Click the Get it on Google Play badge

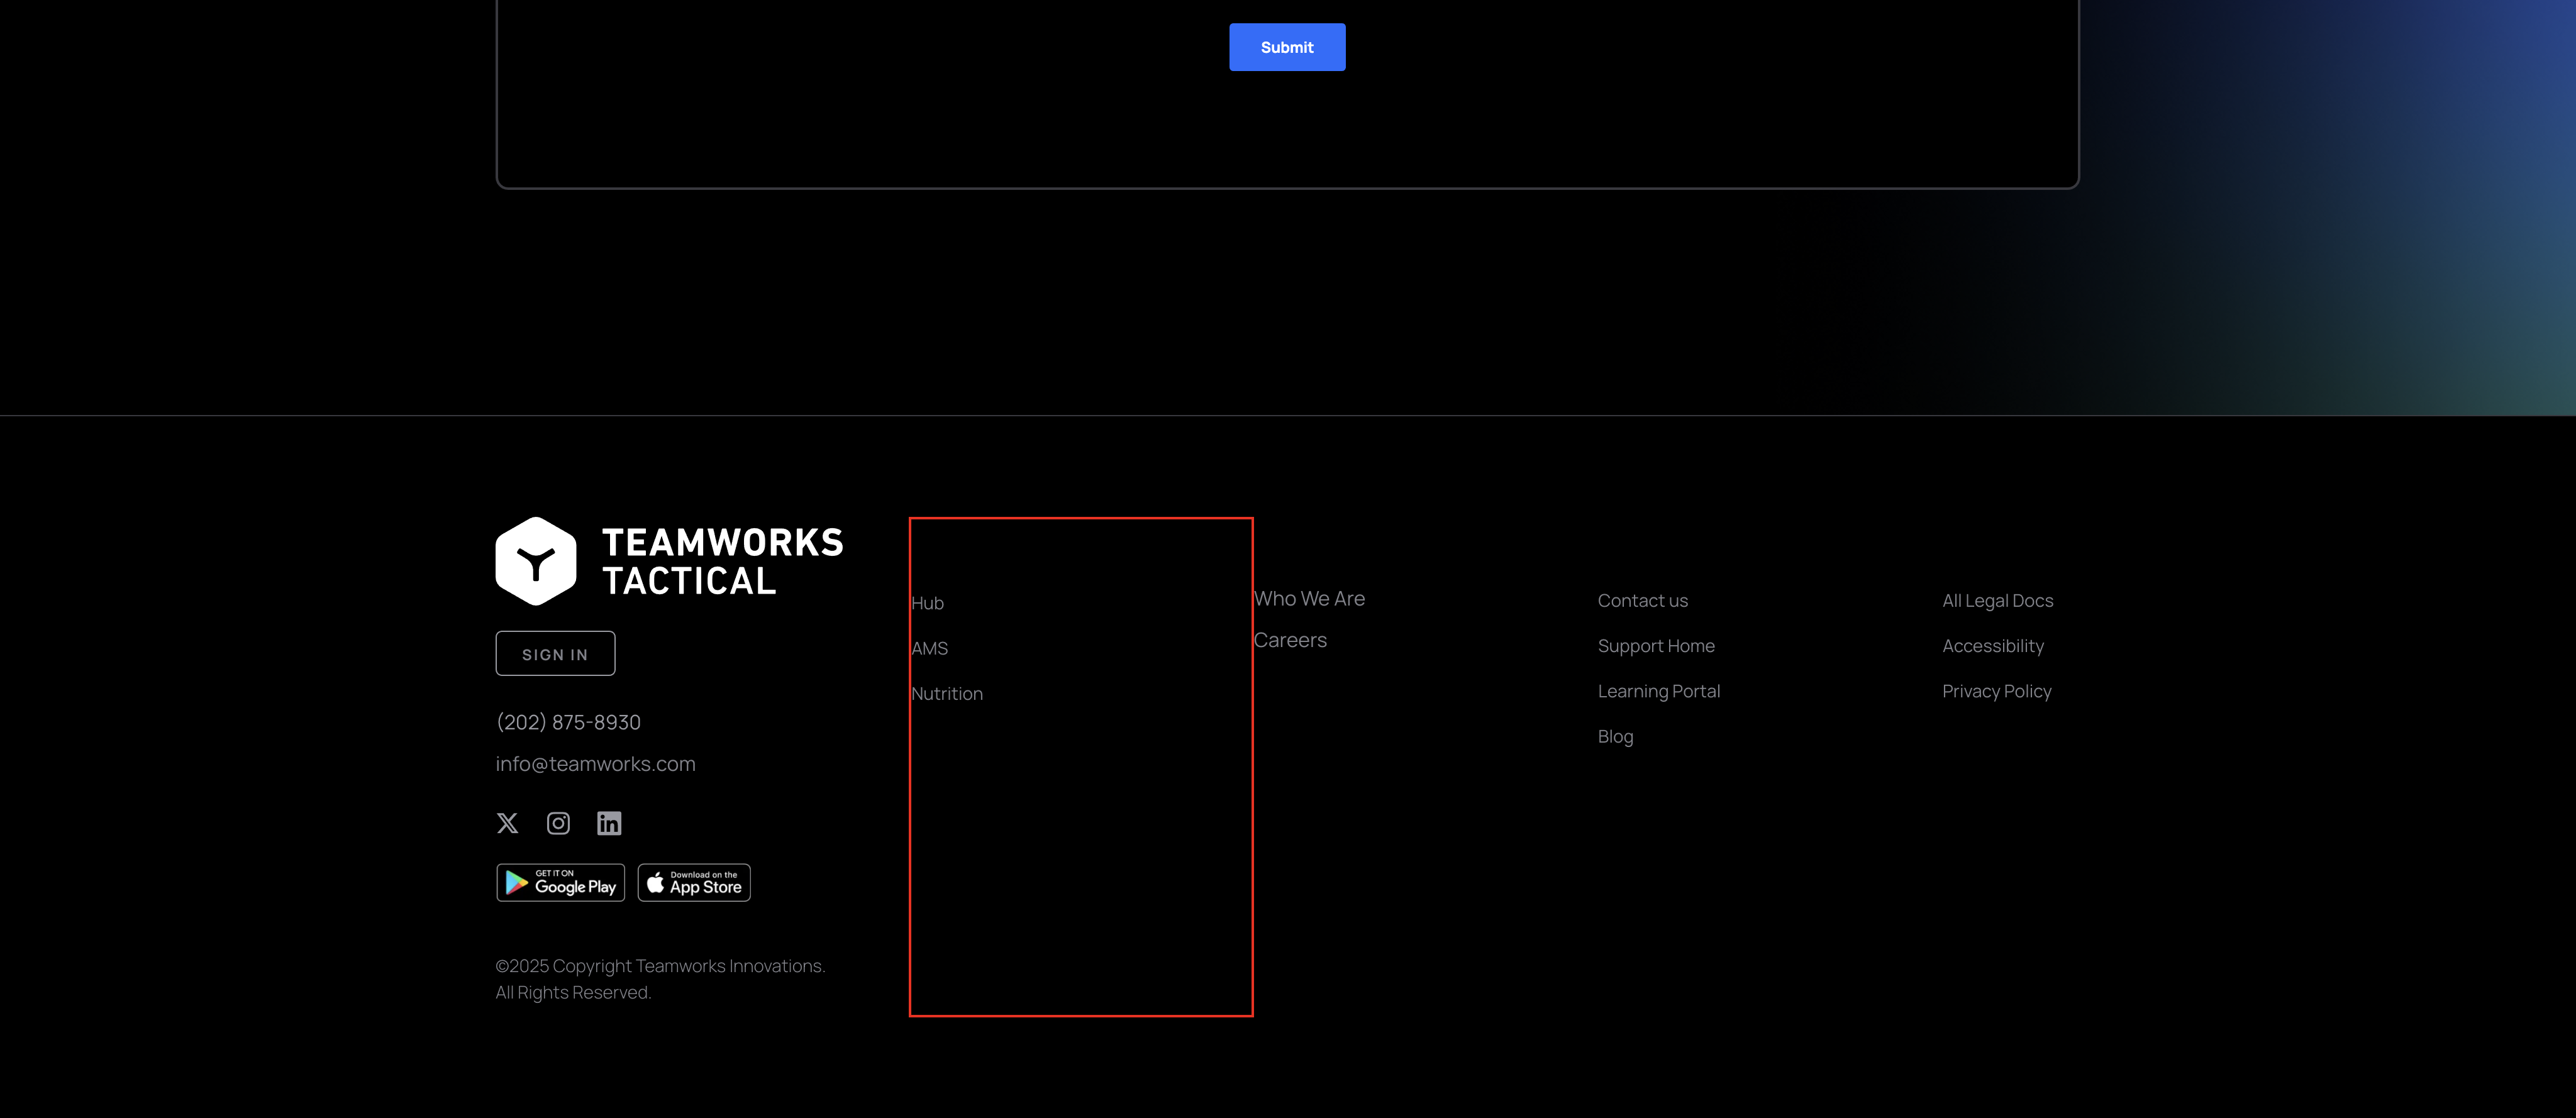click(560, 883)
